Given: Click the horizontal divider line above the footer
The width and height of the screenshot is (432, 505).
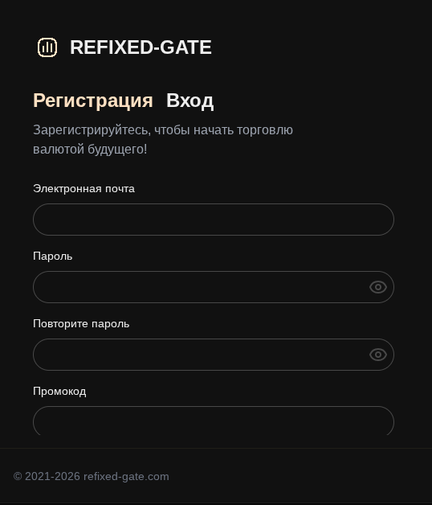Looking at the screenshot, I should coord(216,448).
